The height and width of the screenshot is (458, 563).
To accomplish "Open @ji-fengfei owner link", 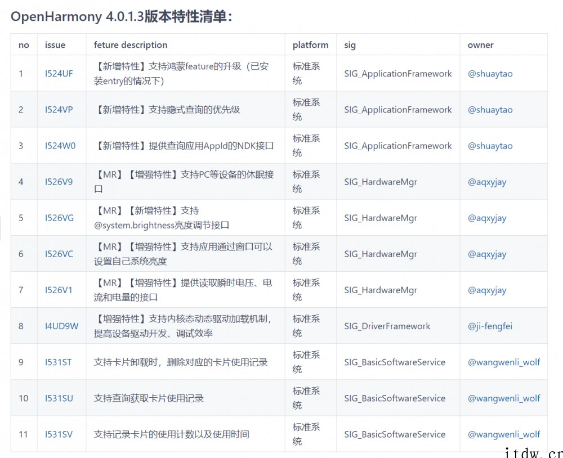I will (490, 326).
